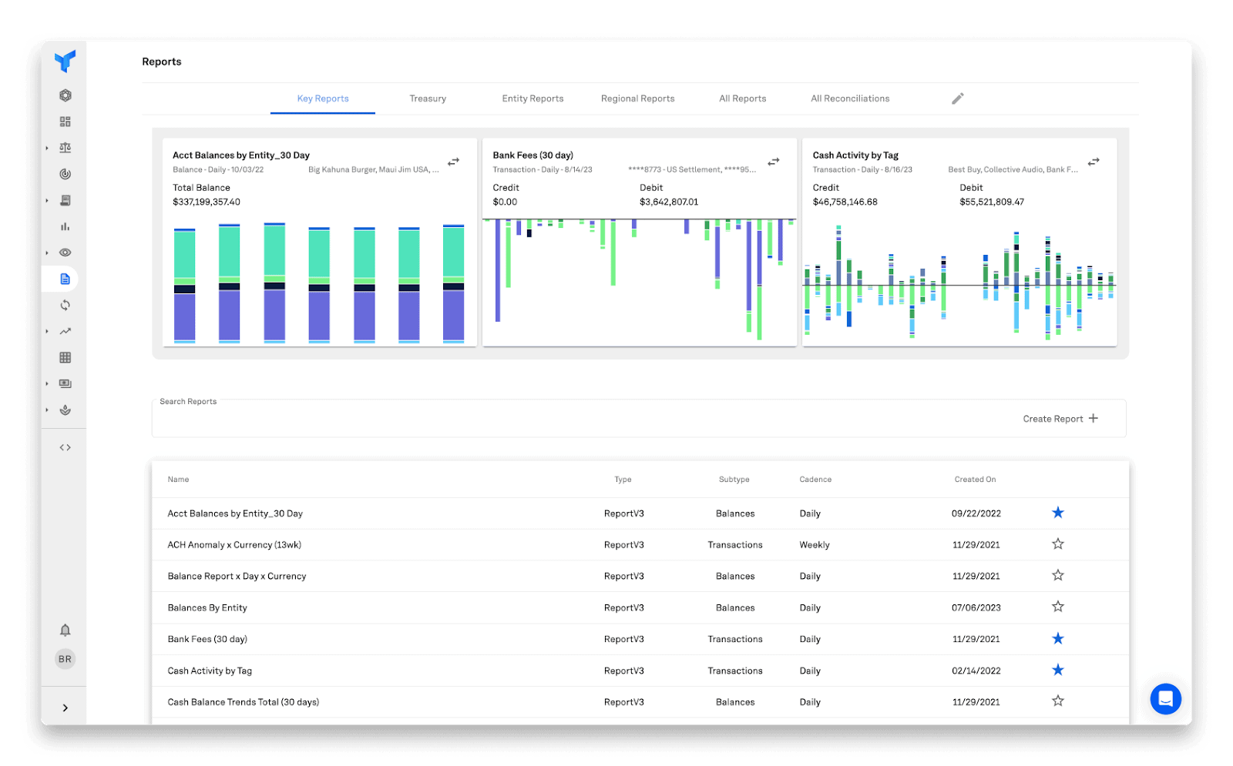The height and width of the screenshot is (766, 1233).
Task: Toggle star for Balances By Entity report
Action: coord(1057,607)
